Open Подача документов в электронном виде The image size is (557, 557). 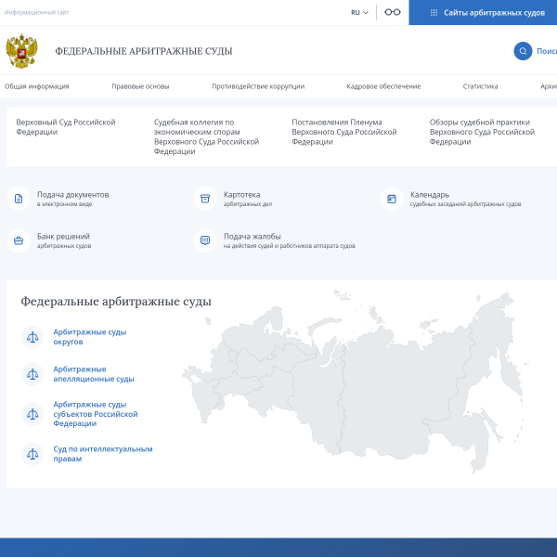72,199
